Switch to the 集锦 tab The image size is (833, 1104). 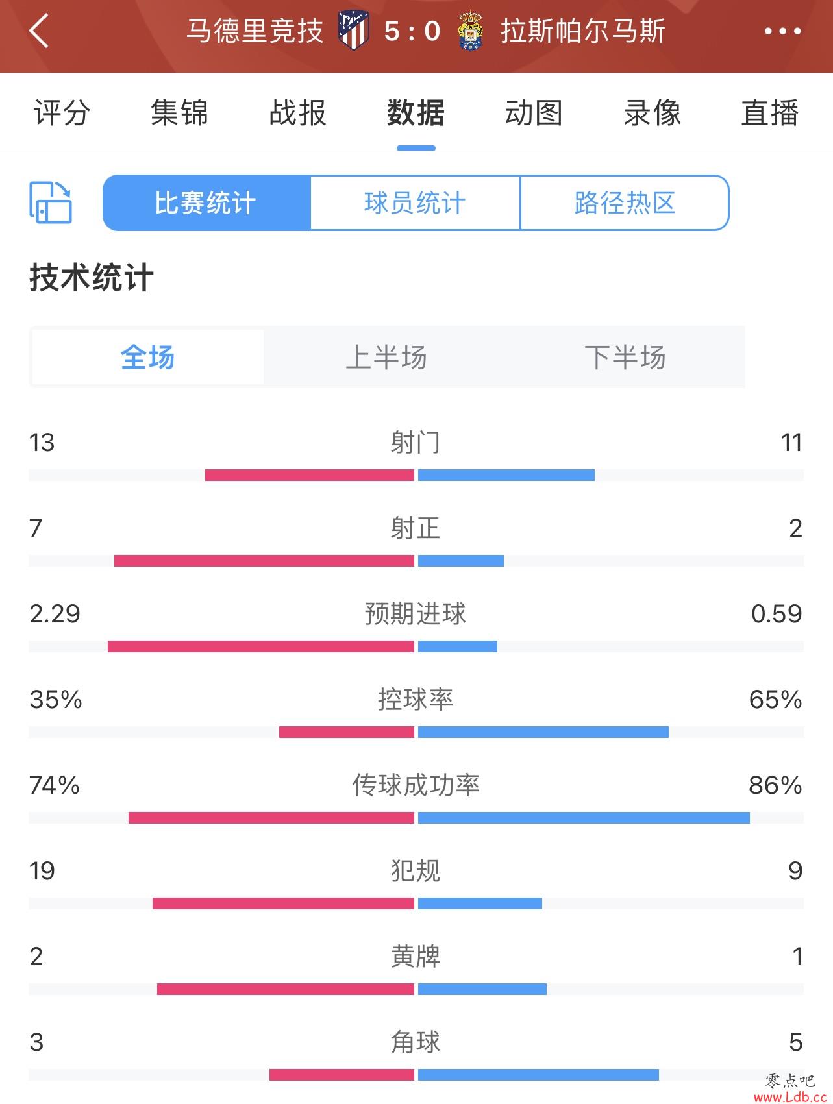(x=179, y=113)
